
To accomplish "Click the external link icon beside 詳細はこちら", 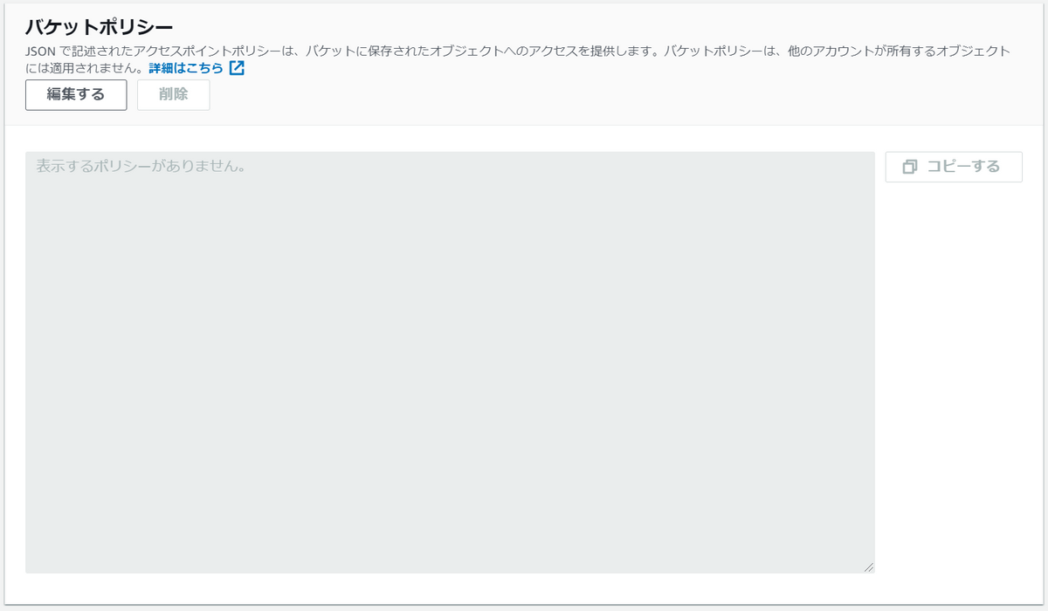I will [x=237, y=68].
